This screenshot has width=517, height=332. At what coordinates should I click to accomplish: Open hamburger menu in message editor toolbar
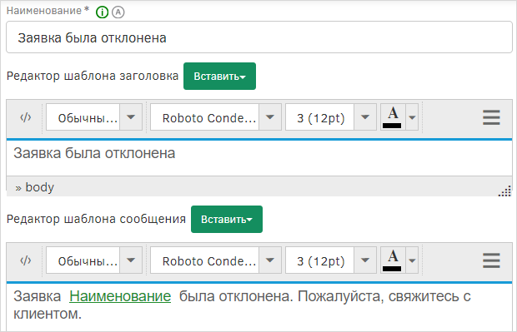[x=491, y=260]
